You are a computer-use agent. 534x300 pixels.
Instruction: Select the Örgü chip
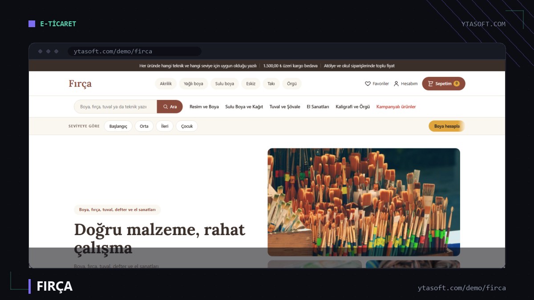pyautogui.click(x=292, y=84)
